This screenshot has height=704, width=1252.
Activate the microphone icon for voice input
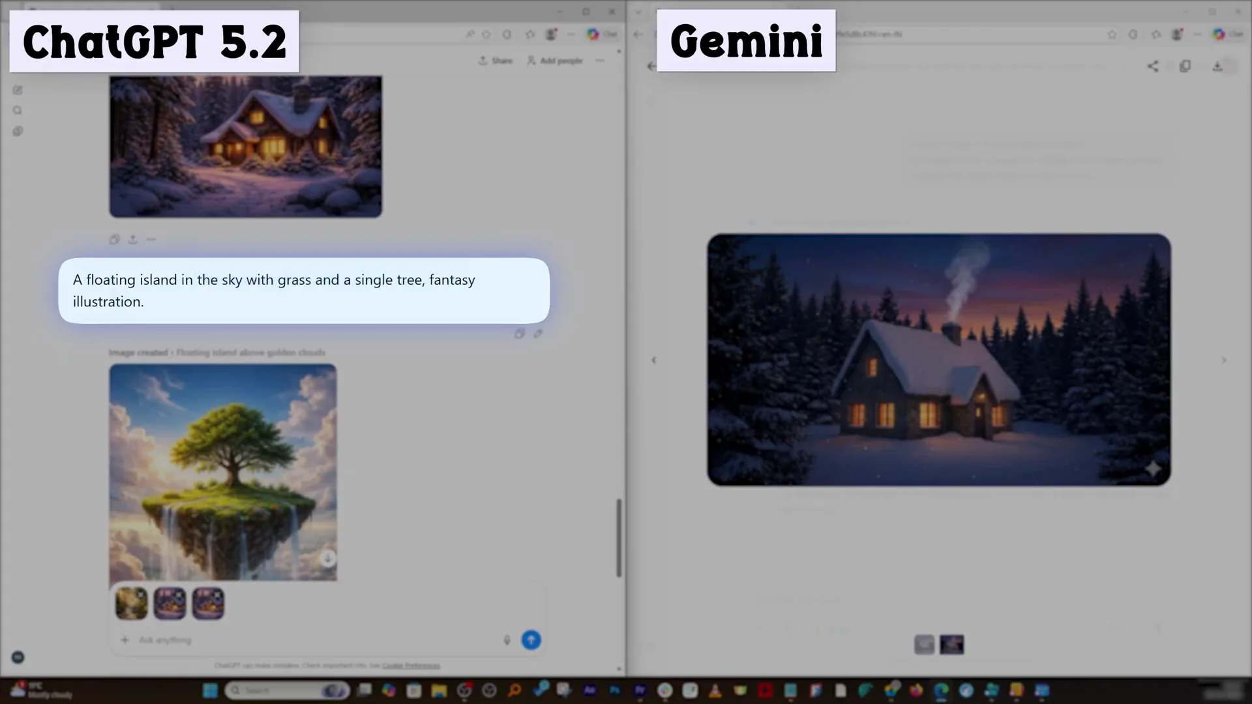coord(507,640)
